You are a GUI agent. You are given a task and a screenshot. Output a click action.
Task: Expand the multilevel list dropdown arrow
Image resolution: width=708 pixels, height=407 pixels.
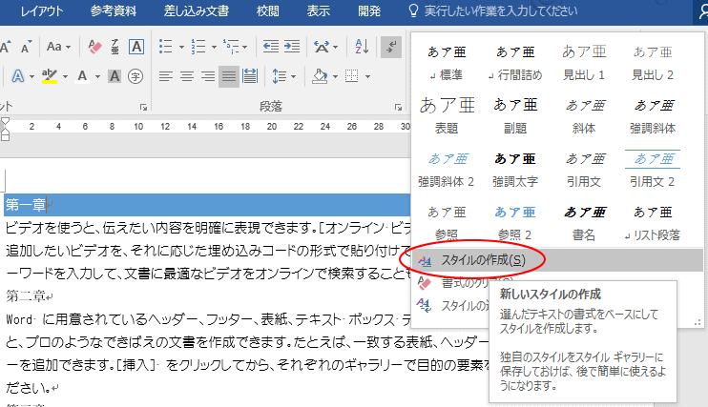click(244, 47)
